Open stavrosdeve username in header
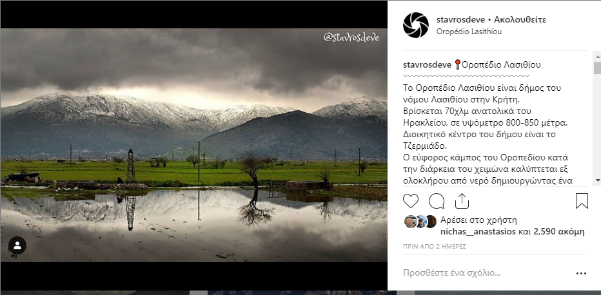601x295 pixels. (x=460, y=19)
